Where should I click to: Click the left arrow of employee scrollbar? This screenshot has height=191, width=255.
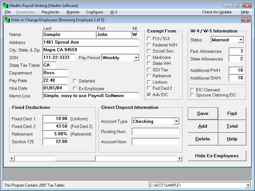point(12,158)
